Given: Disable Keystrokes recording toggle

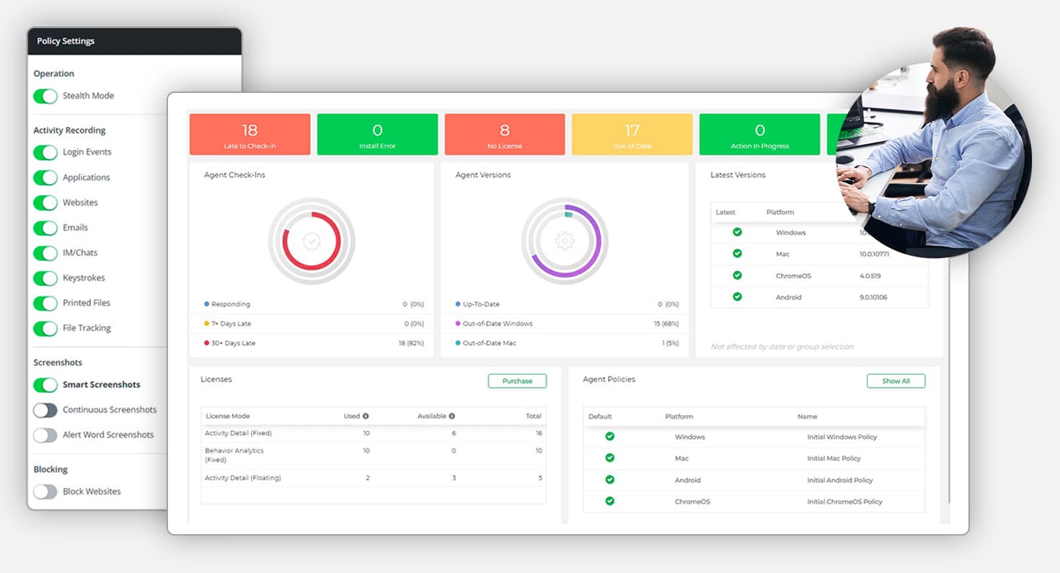Looking at the screenshot, I should click(45, 278).
